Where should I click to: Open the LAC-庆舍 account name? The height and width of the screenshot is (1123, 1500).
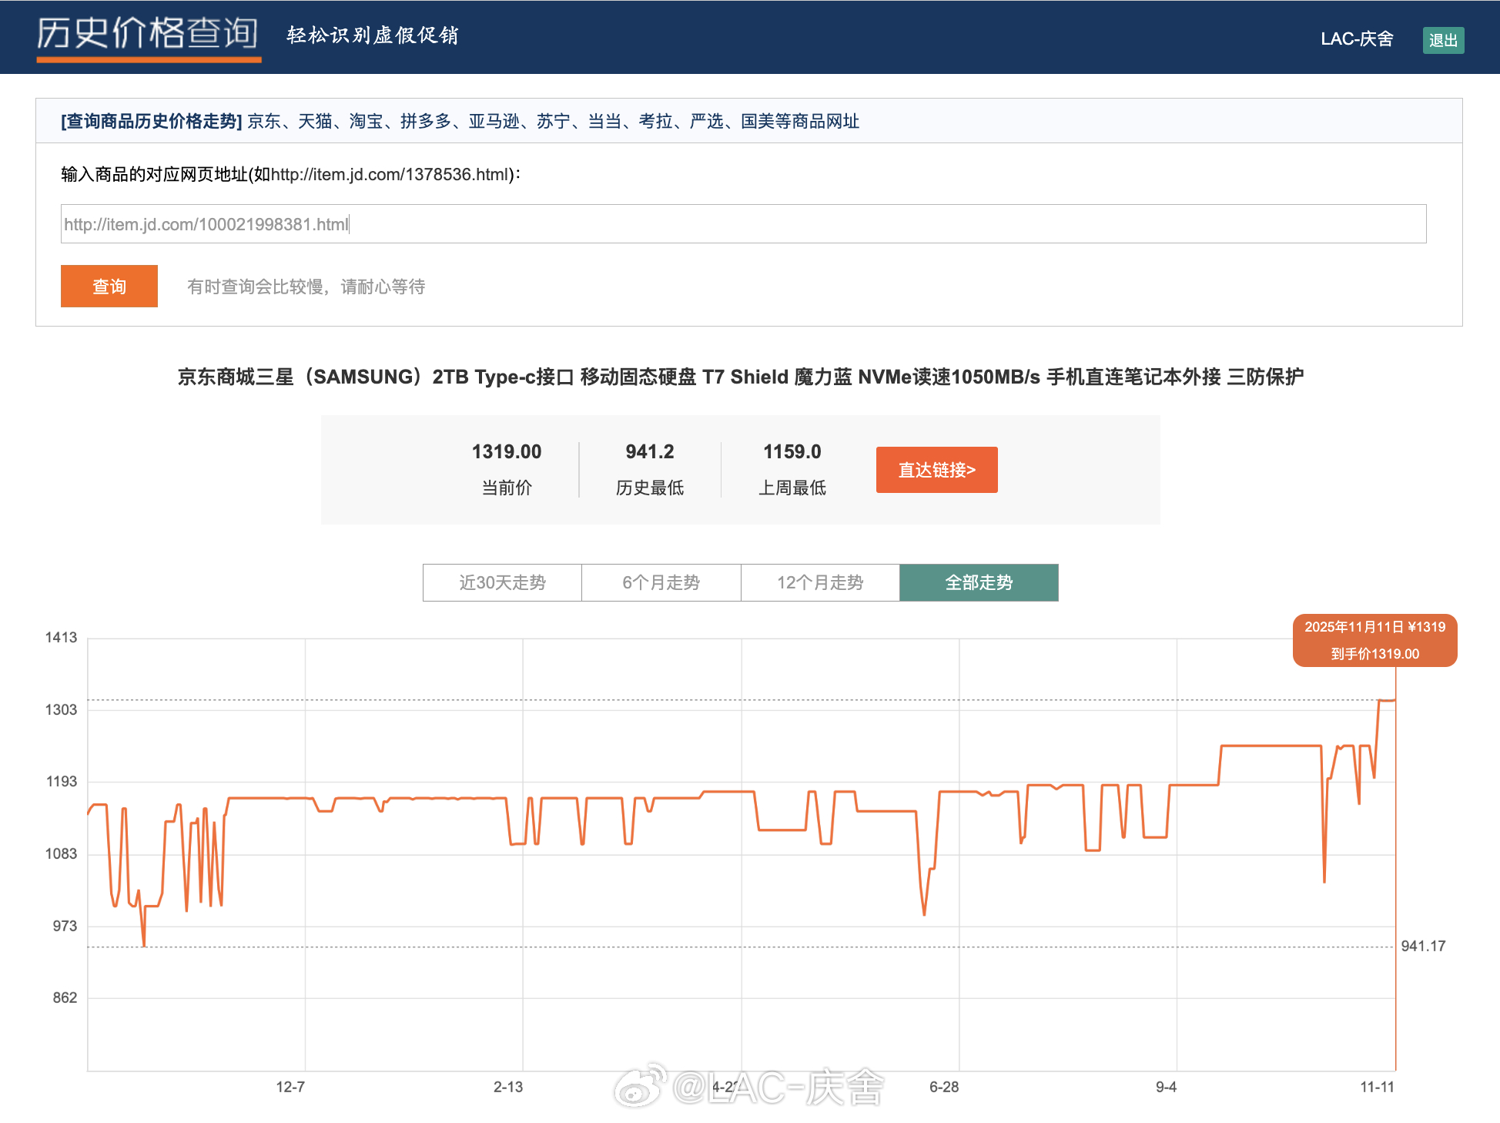click(x=1358, y=39)
